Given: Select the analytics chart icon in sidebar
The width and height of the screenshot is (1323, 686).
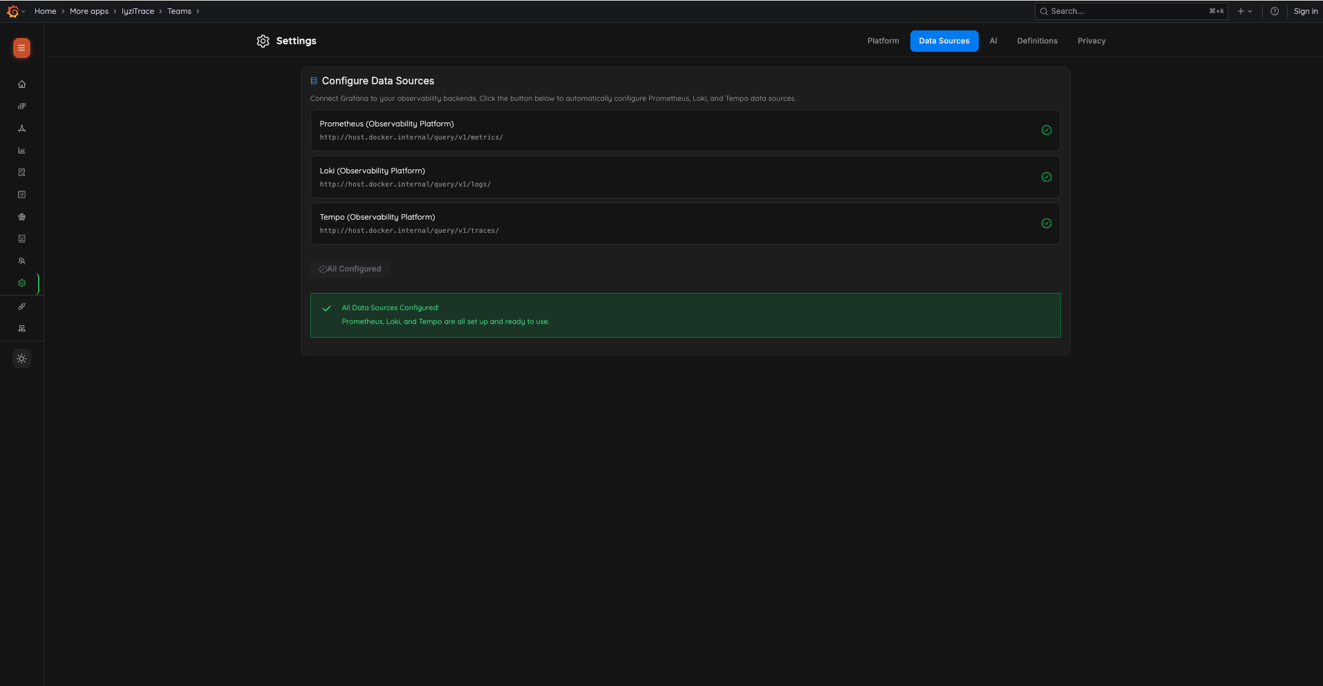Looking at the screenshot, I should click(21, 150).
